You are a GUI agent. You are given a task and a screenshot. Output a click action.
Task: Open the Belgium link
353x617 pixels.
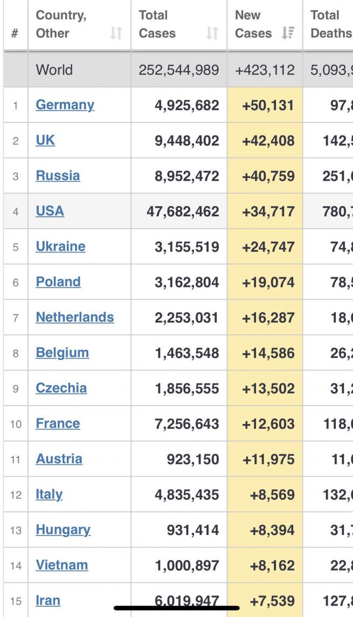(62, 353)
